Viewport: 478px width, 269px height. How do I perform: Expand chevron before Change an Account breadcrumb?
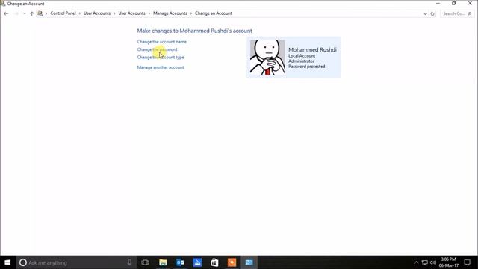pyautogui.click(x=191, y=13)
